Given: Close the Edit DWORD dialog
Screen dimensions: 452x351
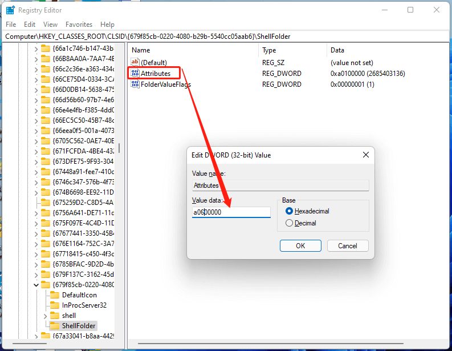Looking at the screenshot, I should [366, 155].
